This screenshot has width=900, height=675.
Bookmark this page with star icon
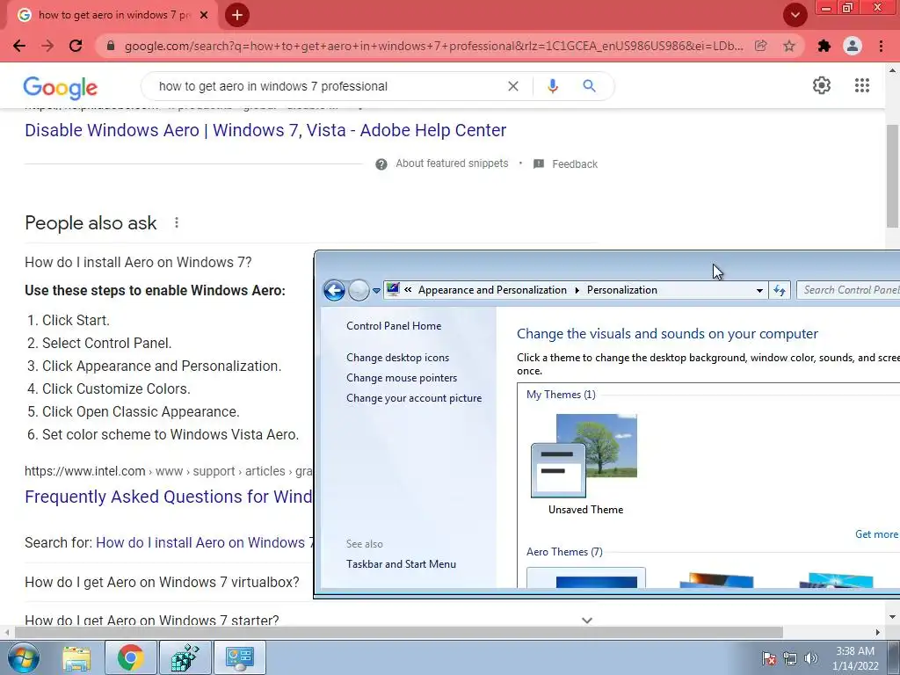[789, 46]
